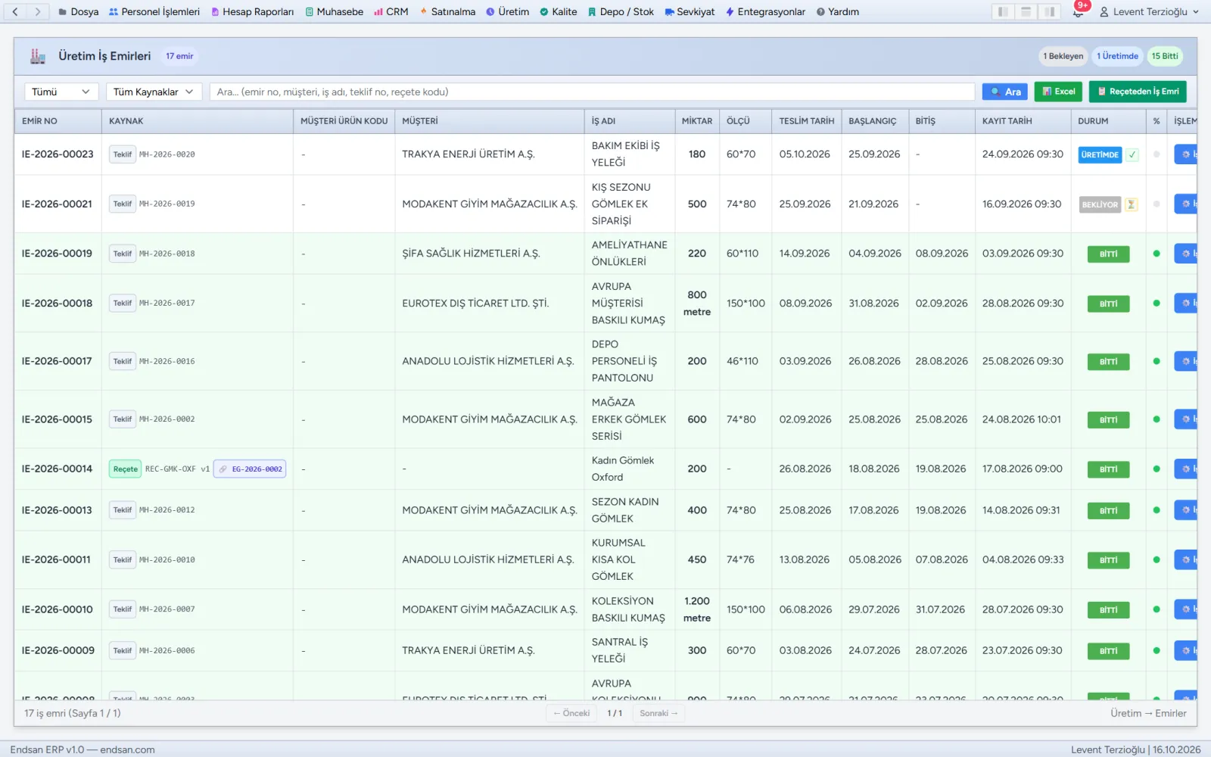Viewport: 1211px width, 757px height.
Task: Open the Üretim menu
Action: click(507, 11)
